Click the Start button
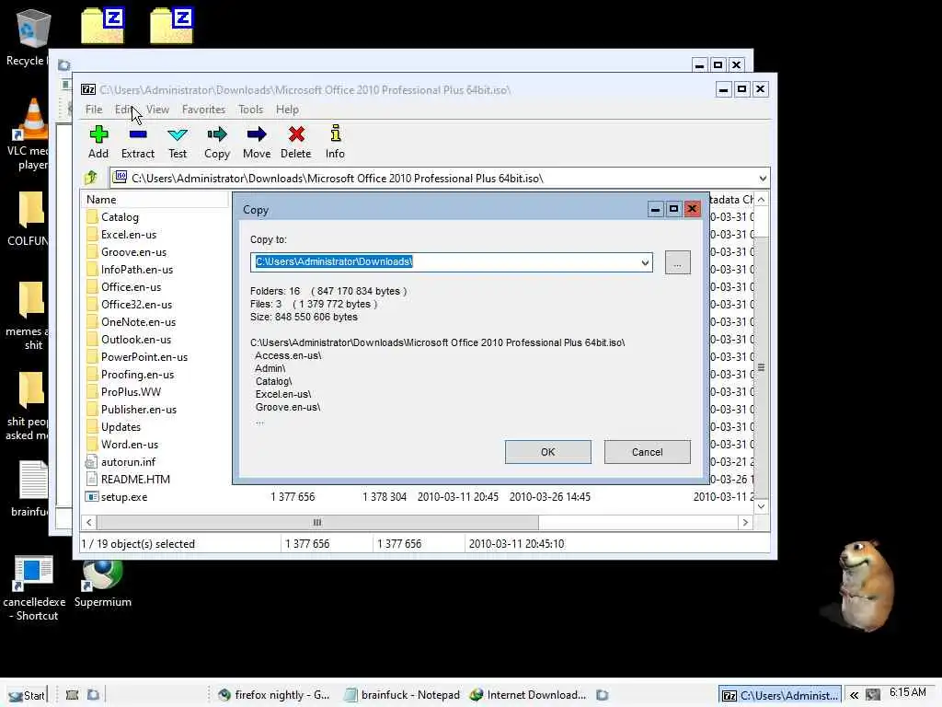 point(26,695)
